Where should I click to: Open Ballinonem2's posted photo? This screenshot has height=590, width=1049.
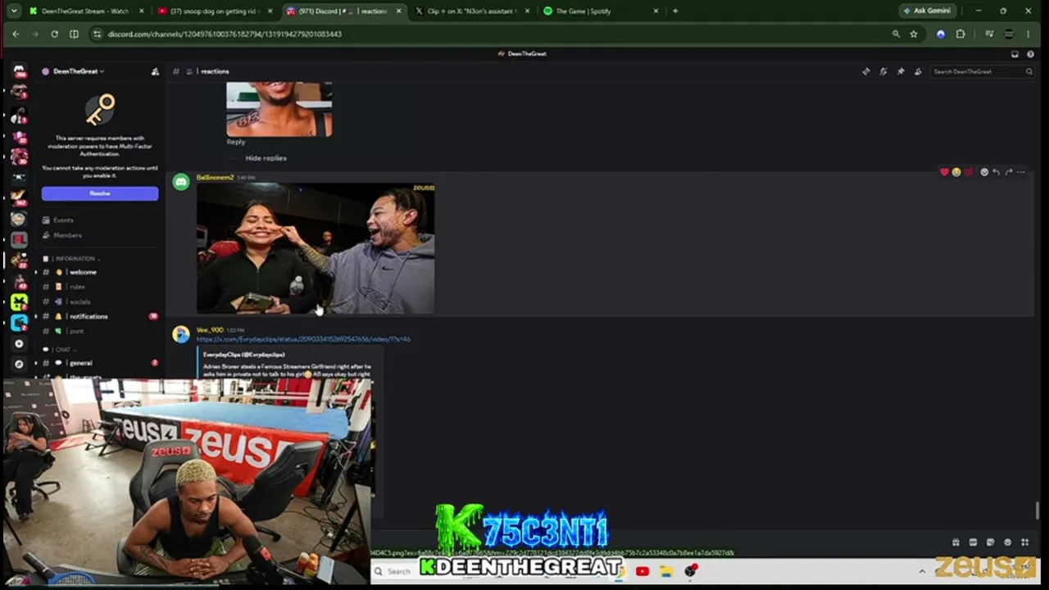click(316, 248)
